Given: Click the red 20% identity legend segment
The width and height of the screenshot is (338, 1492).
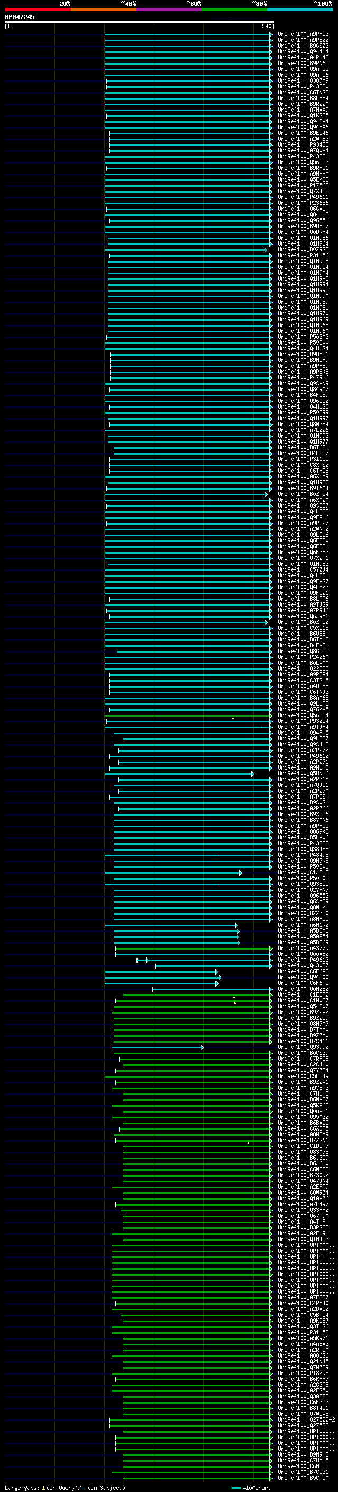Looking at the screenshot, I should click(38, 10).
